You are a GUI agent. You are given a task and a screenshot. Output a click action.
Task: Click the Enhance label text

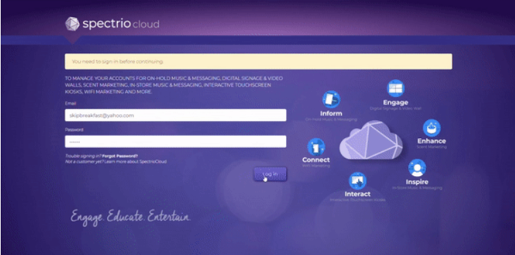click(x=432, y=141)
